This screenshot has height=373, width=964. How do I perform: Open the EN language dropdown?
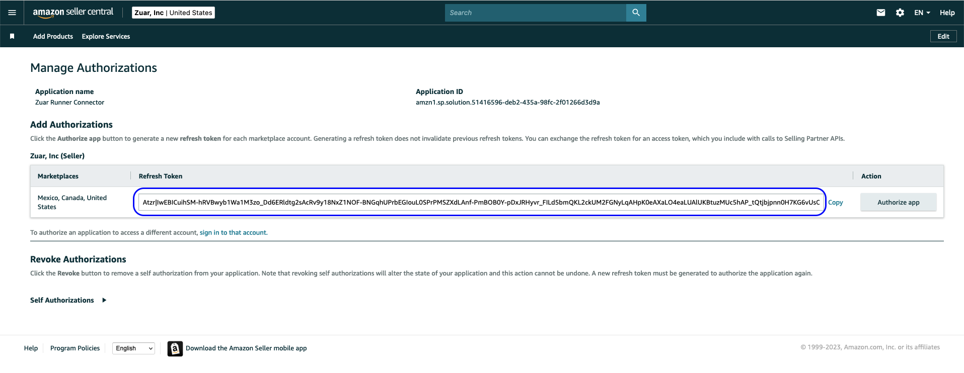pyautogui.click(x=922, y=13)
